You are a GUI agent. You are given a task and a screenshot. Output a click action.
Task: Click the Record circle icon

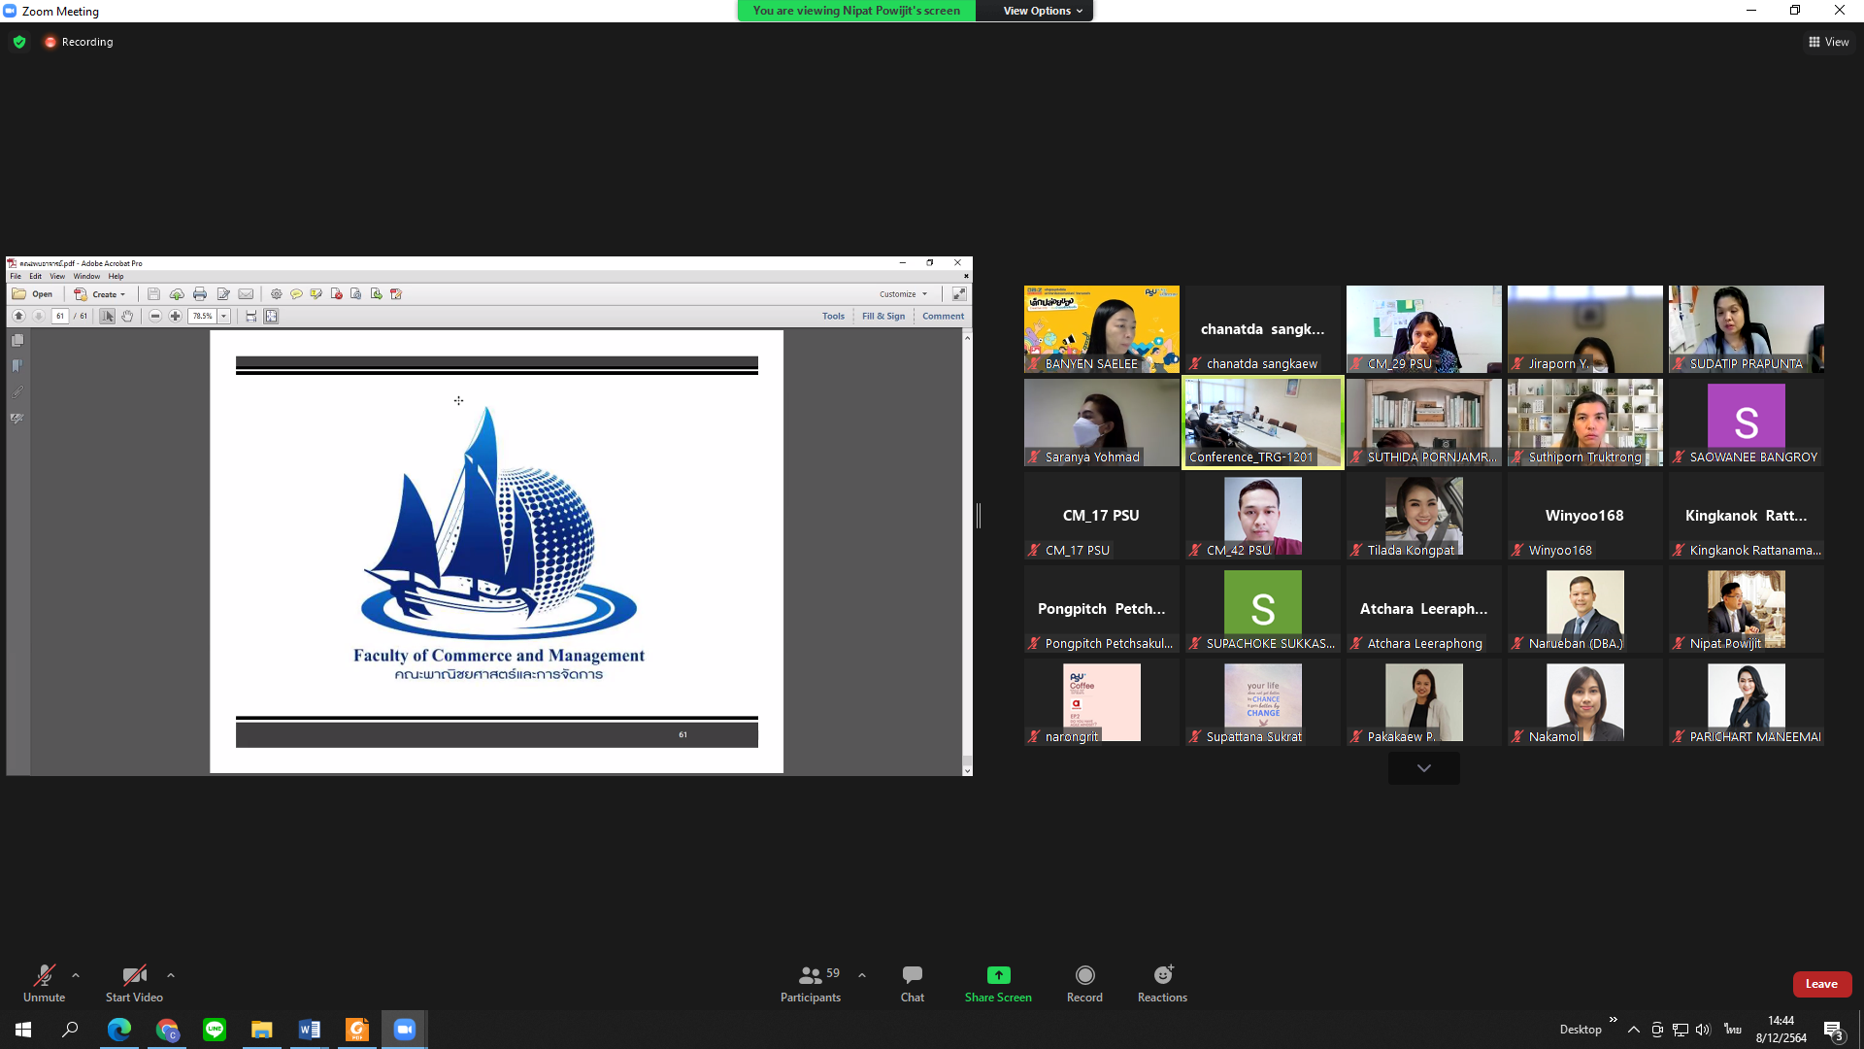click(1084, 974)
